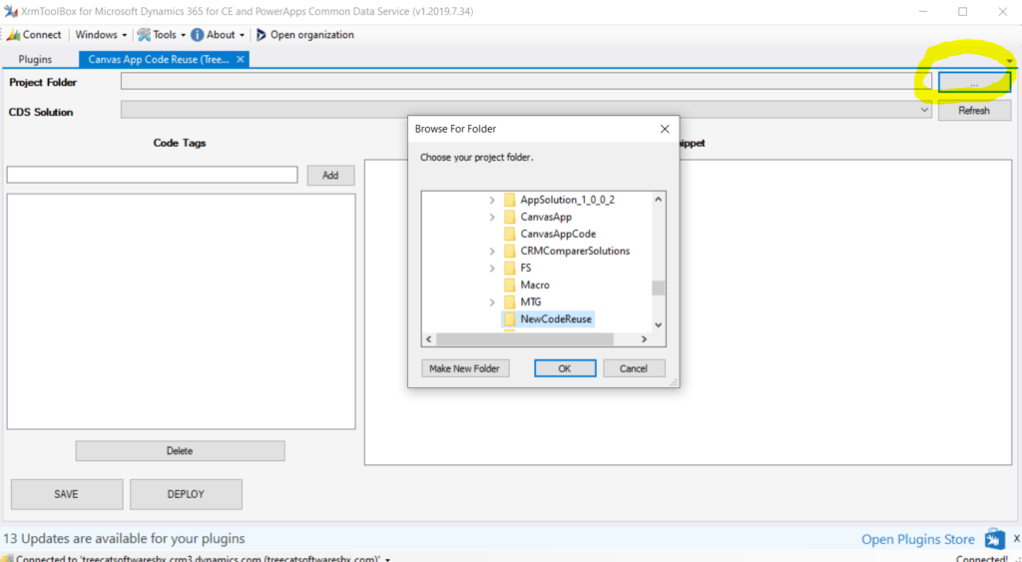Click the CanvasAppCode folder icon
The height and width of the screenshot is (562, 1022).
point(510,234)
